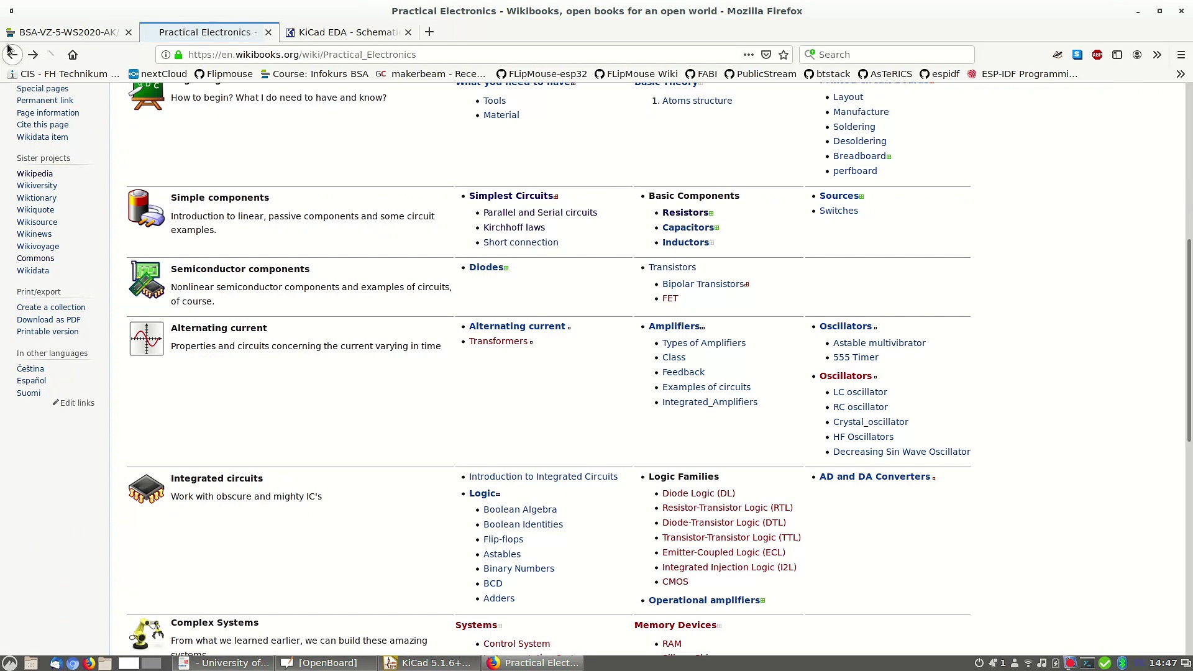
Task: Switch to BSA-VZ-5-WS2020 tab
Action: tap(67, 32)
